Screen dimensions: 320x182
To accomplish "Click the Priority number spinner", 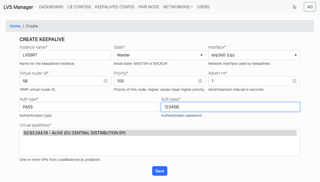I will pyautogui.click(x=200, y=81).
